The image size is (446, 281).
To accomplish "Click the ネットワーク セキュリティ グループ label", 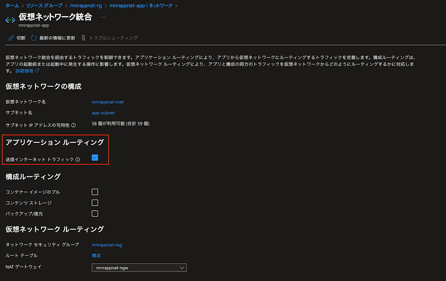I will pyautogui.click(x=42, y=245).
